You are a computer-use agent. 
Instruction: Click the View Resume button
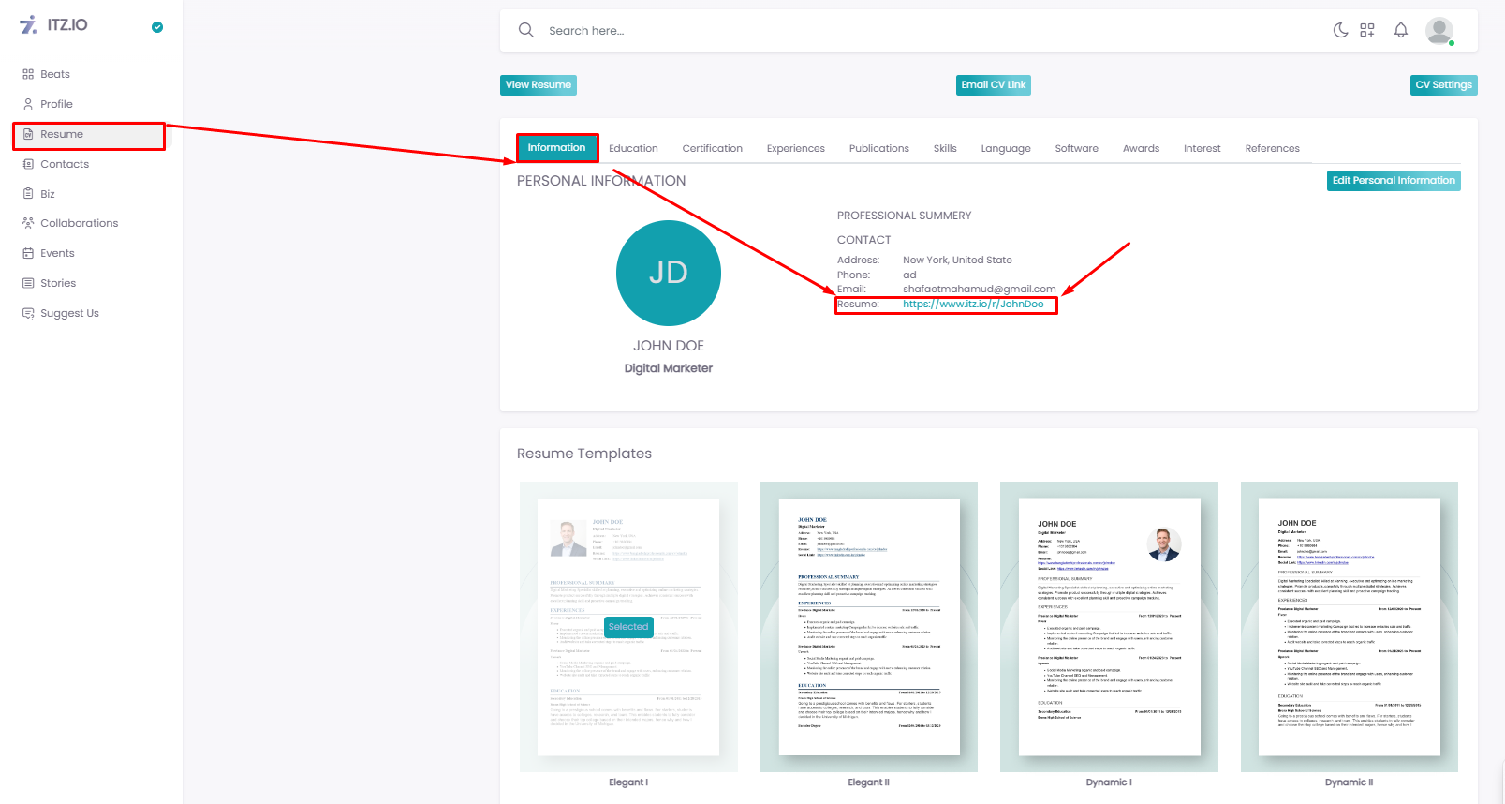pyautogui.click(x=539, y=85)
